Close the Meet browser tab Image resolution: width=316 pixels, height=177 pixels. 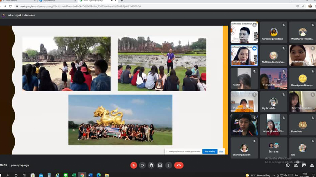pos(116,1)
